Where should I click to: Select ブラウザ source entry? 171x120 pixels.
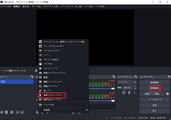63,64
